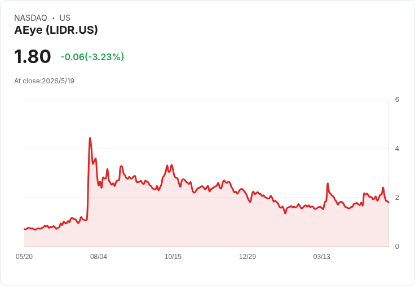
Task: Click the US market label
Action: coord(65,18)
